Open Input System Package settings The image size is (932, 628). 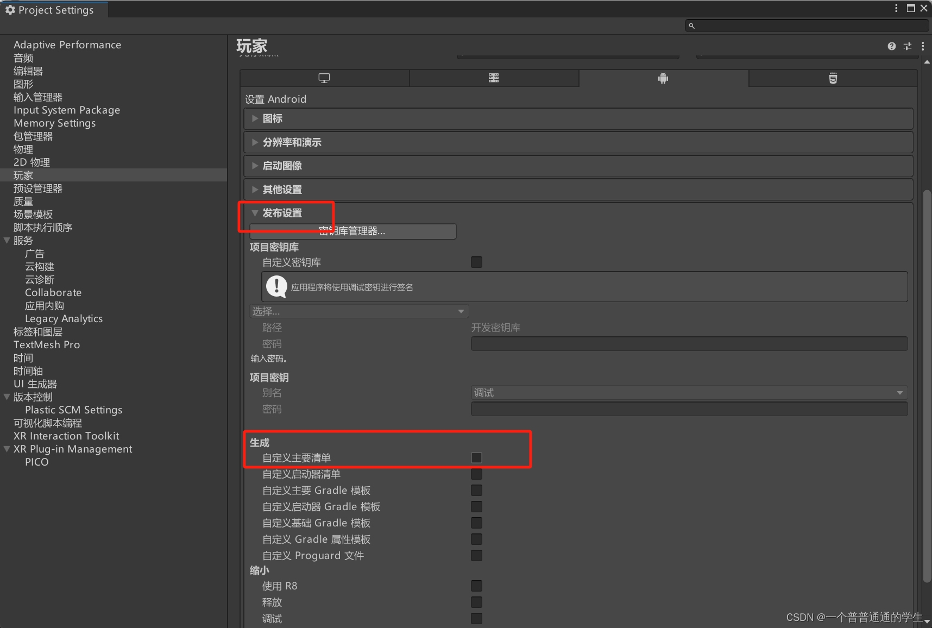click(67, 110)
